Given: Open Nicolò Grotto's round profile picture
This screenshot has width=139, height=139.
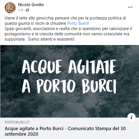Looking at the screenshot, I should [10, 8].
